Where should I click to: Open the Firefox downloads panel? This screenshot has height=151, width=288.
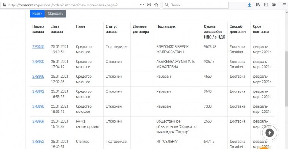250,5
